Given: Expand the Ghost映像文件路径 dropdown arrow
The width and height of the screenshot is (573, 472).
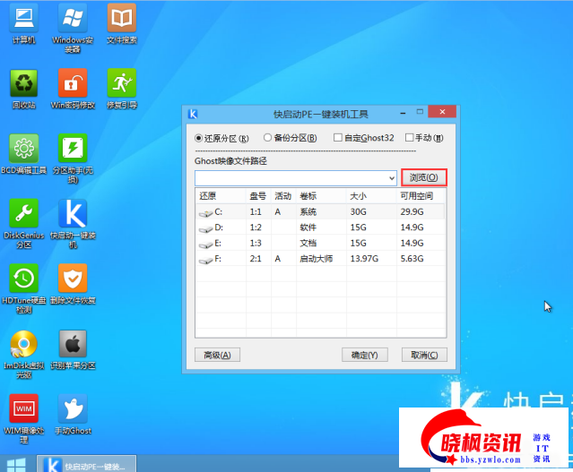Looking at the screenshot, I should [392, 178].
